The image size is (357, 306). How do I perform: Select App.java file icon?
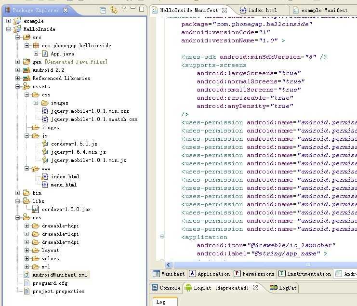pos(45,54)
